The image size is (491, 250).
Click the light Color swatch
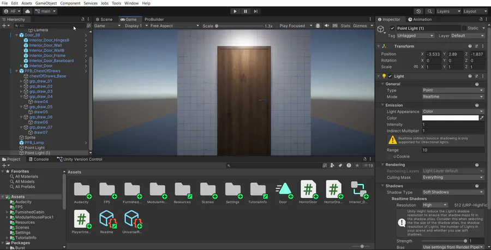[450, 118]
